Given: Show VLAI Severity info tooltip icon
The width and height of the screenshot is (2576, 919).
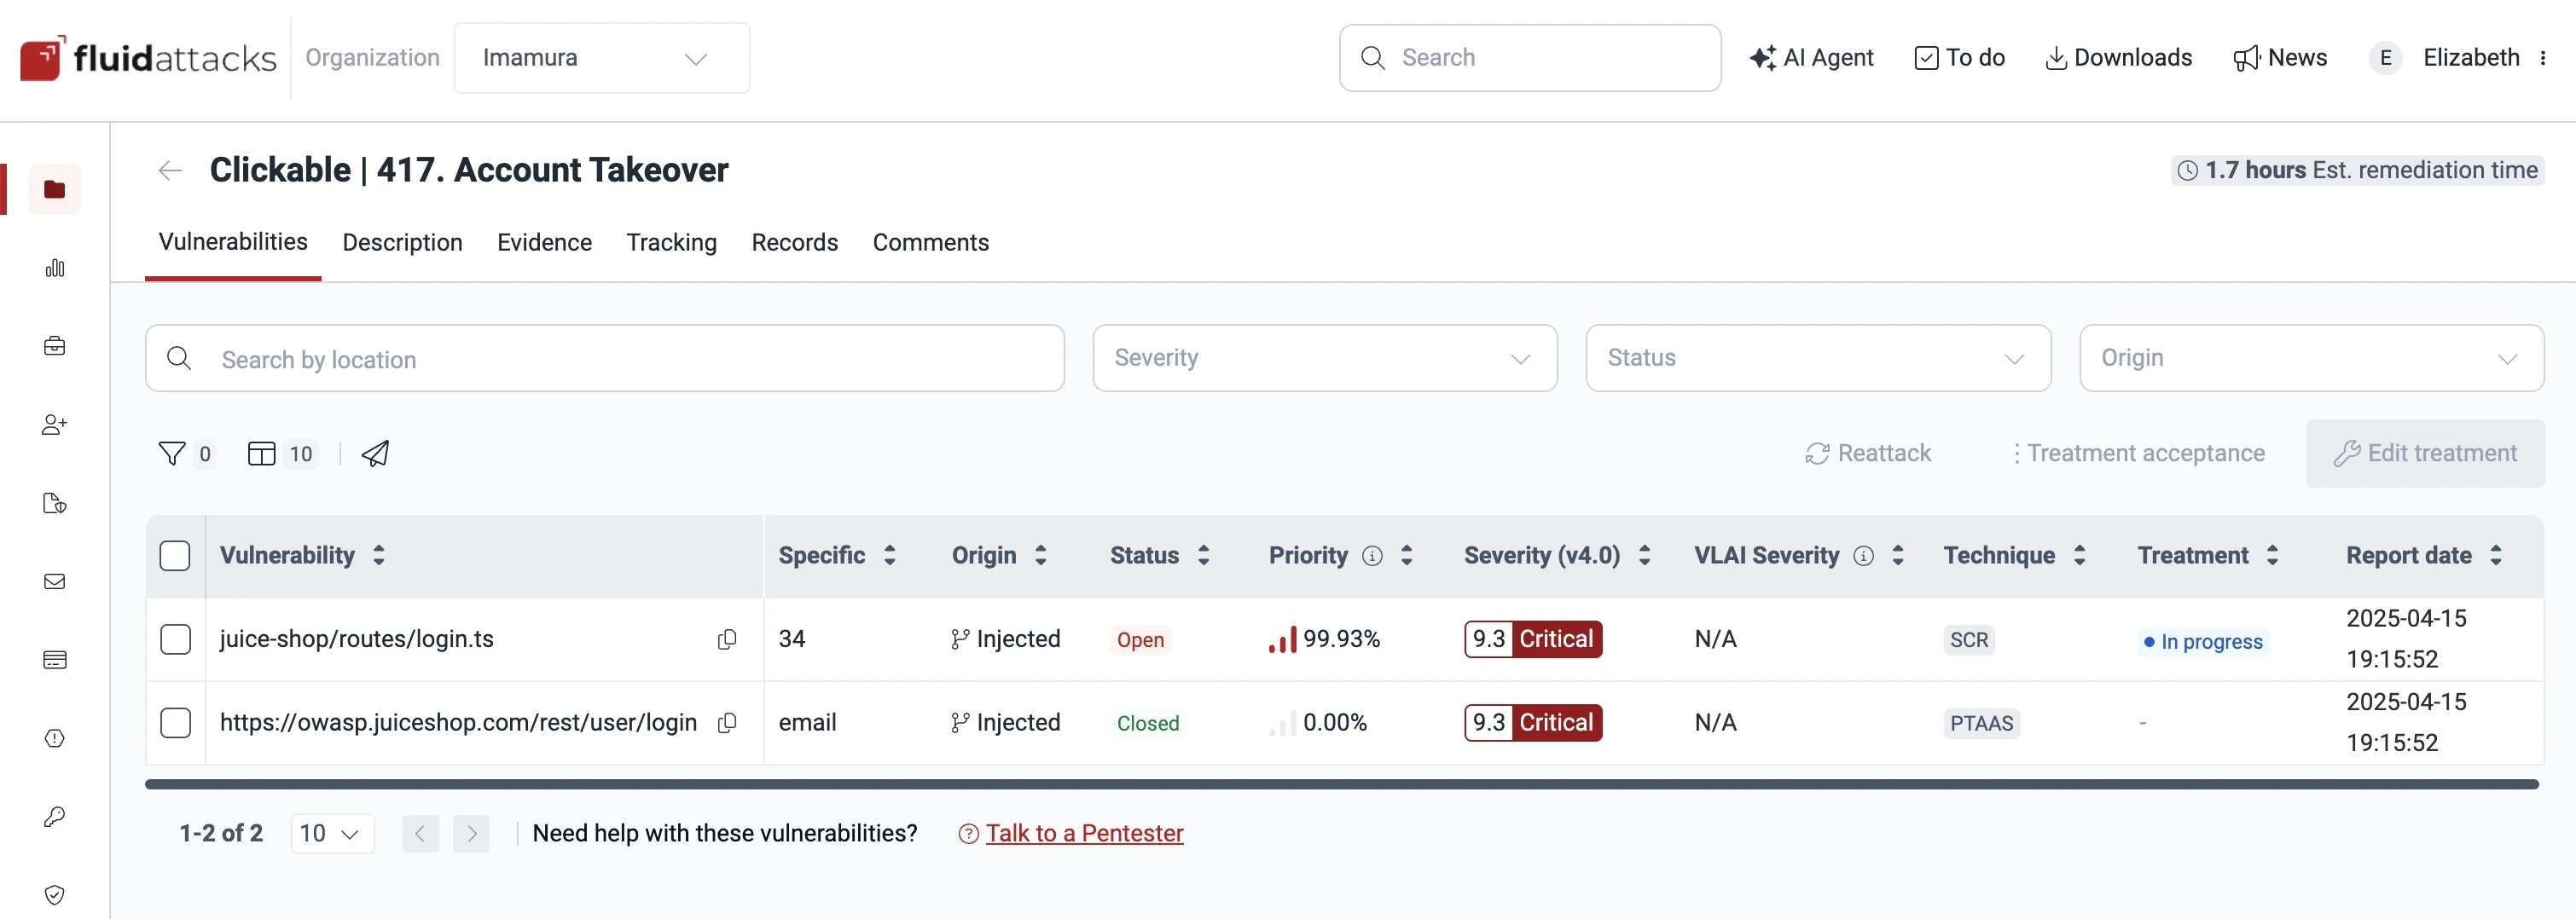Looking at the screenshot, I should (x=1863, y=557).
